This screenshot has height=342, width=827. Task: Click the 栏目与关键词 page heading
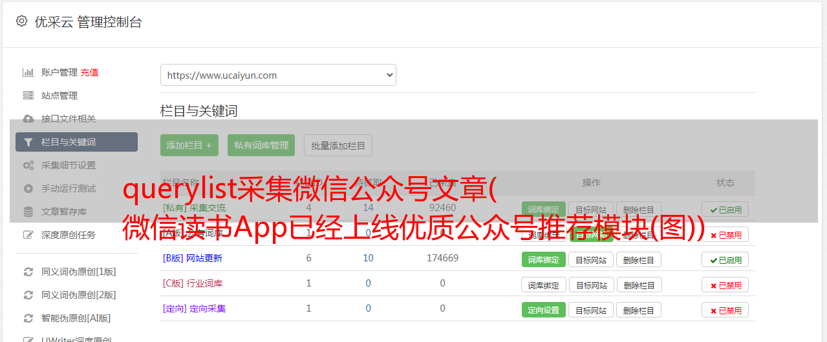(199, 111)
